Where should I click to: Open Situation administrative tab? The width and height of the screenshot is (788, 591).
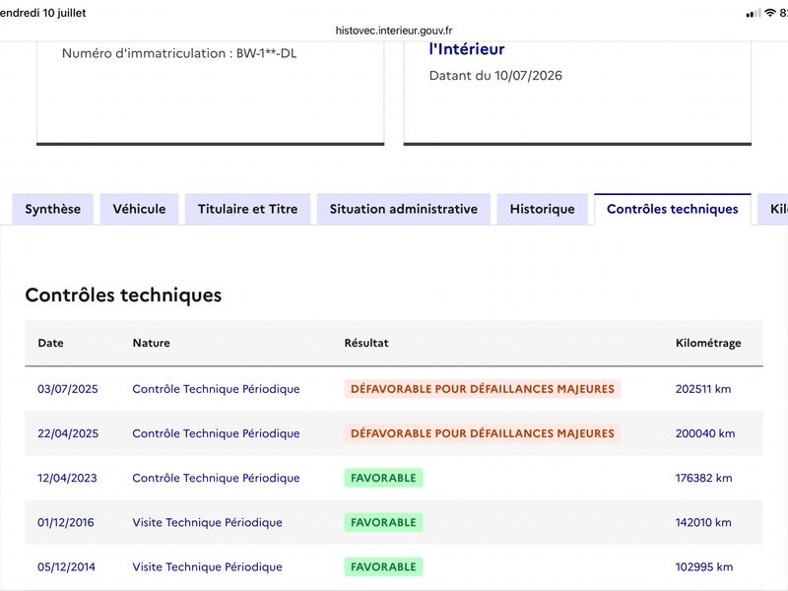(404, 209)
